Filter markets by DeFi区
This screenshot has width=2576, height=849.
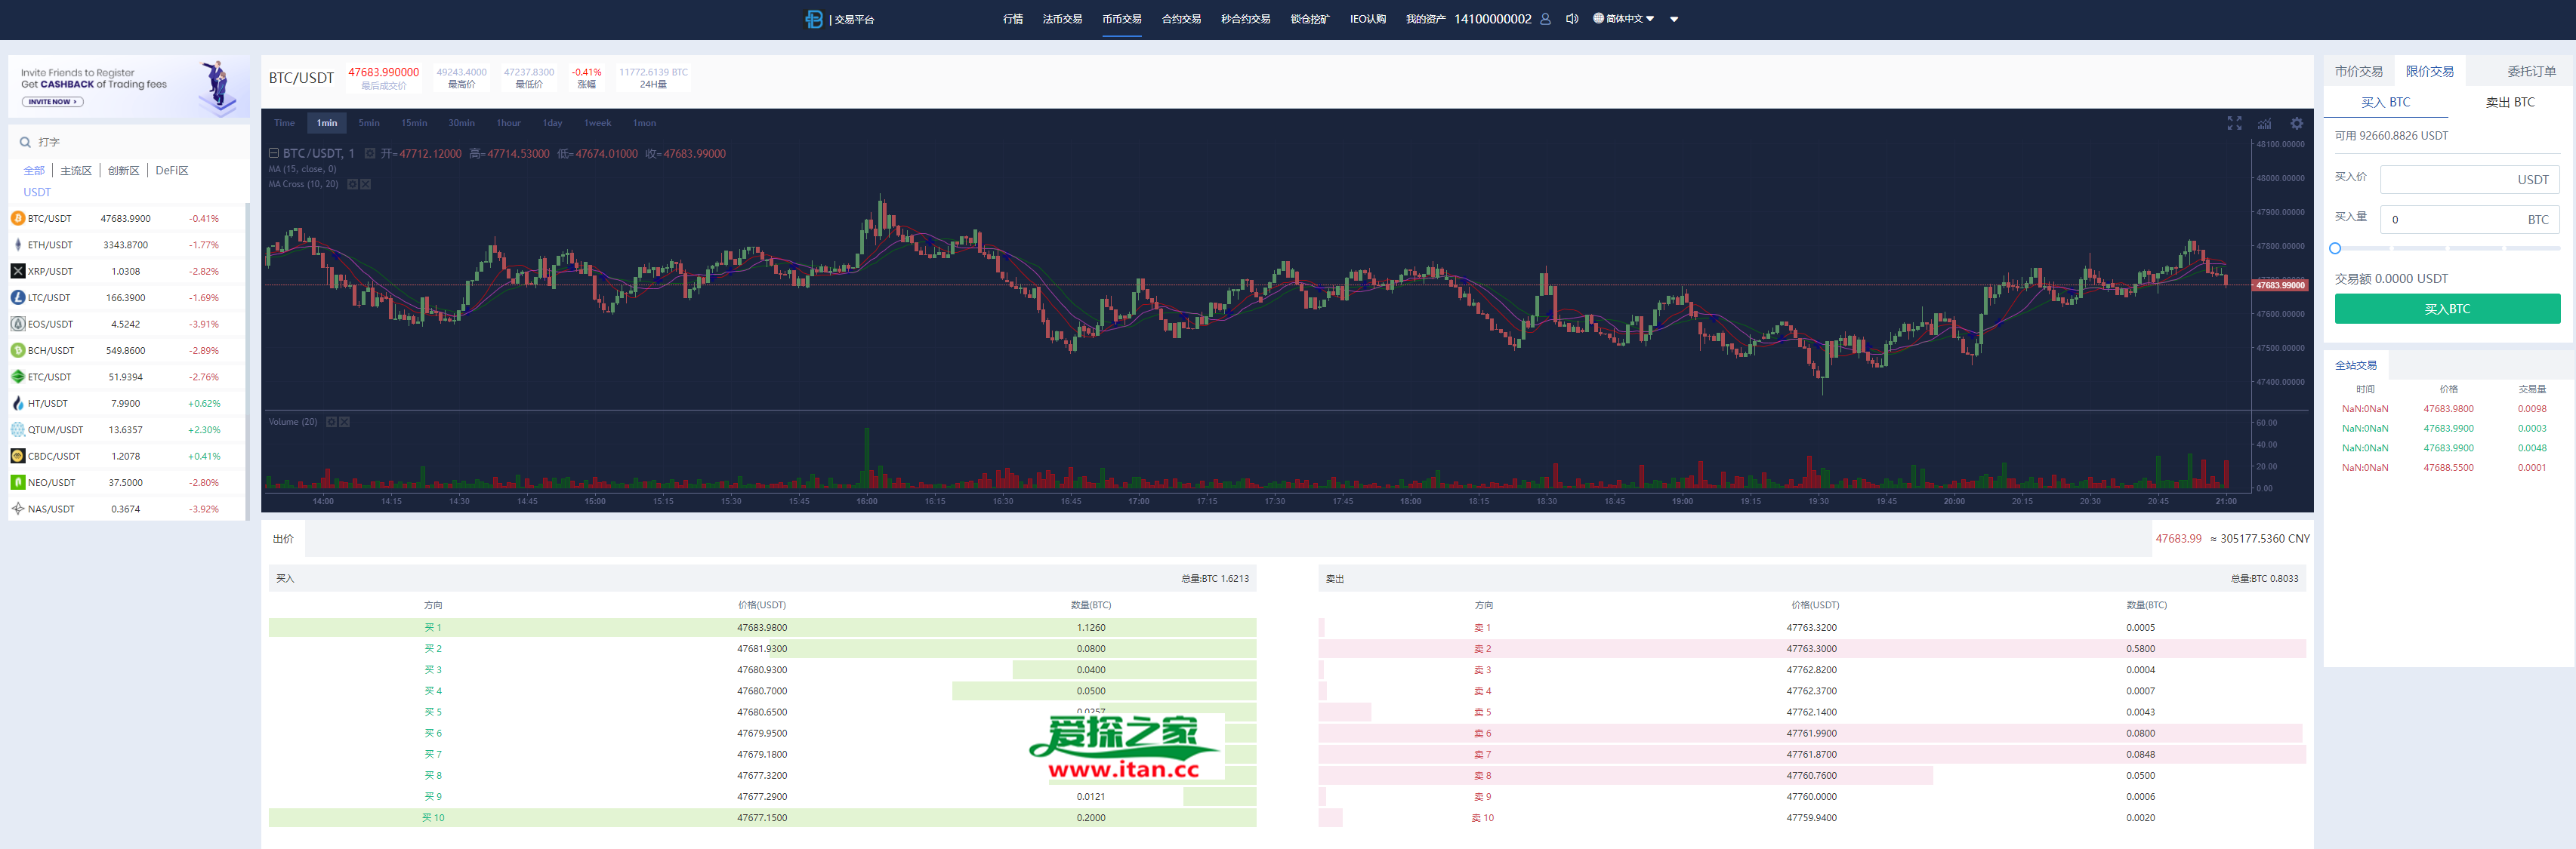point(171,171)
